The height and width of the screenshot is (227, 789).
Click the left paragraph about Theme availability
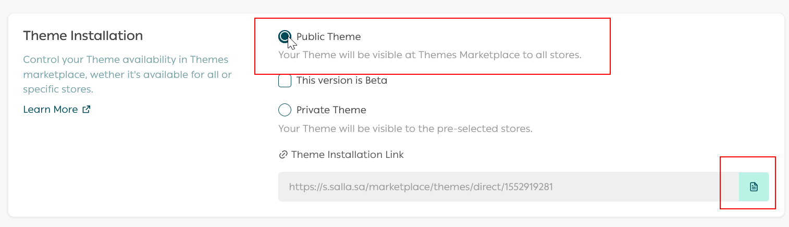[127, 74]
